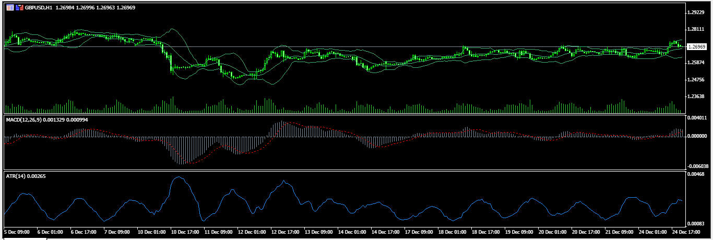Click the 21 Dec 09:00 time label
The width and height of the screenshot is (713, 240).
point(619,231)
